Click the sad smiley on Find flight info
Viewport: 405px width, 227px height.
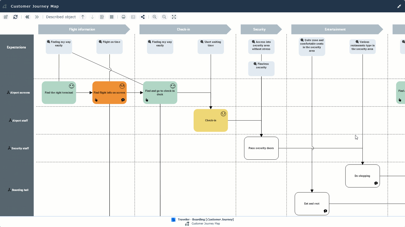pyautogui.click(x=122, y=86)
